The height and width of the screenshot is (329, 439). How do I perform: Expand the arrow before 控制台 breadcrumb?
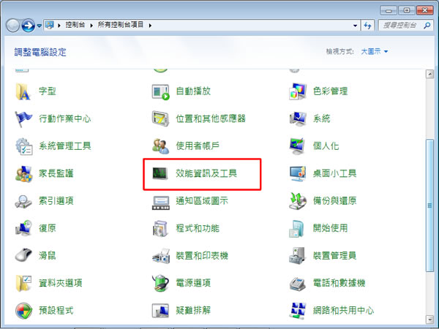click(59, 26)
